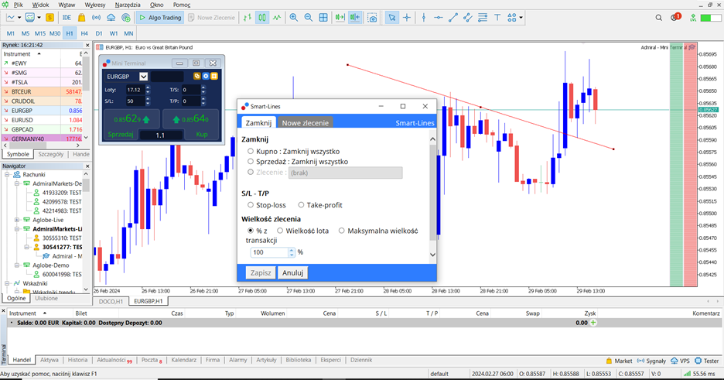
Task: Select the H4 timeframe
Action: point(84,33)
